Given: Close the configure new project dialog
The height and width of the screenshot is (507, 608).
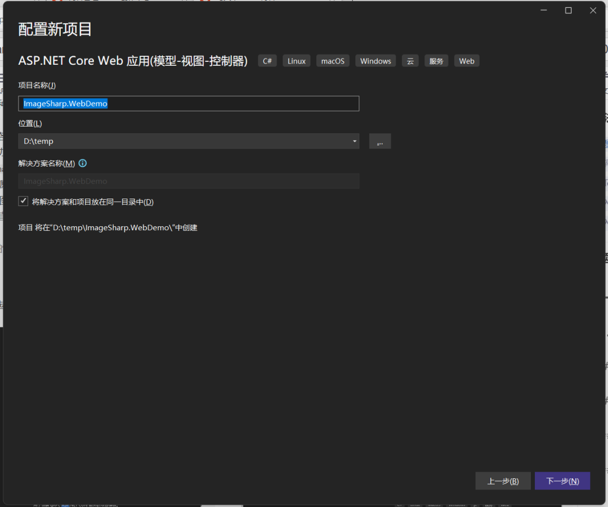Looking at the screenshot, I should [593, 11].
